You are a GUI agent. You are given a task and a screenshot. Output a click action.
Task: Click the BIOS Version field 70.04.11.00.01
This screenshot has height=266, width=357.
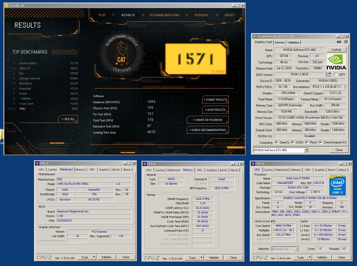pos(299,74)
